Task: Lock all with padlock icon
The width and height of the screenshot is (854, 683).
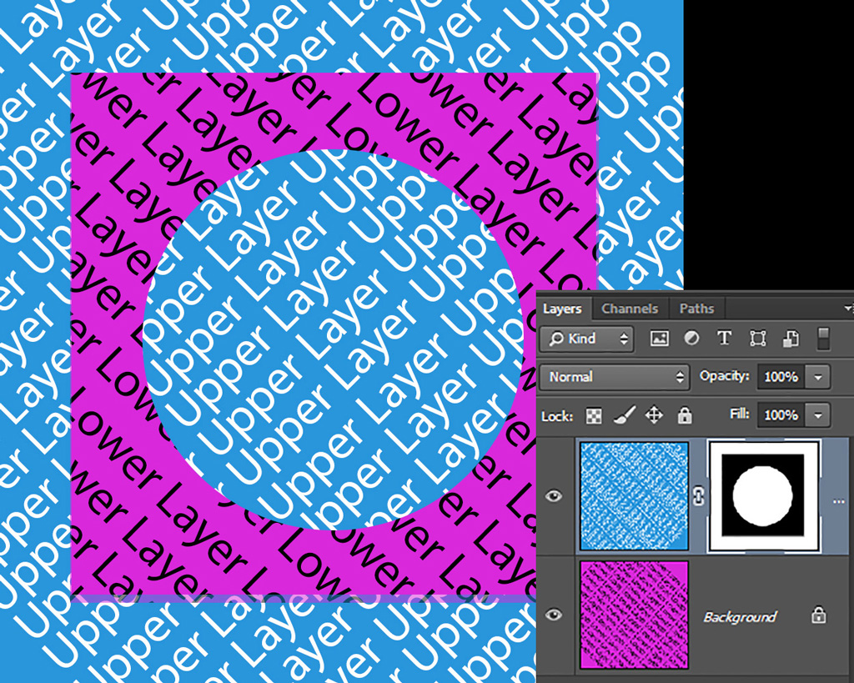Action: tap(685, 415)
